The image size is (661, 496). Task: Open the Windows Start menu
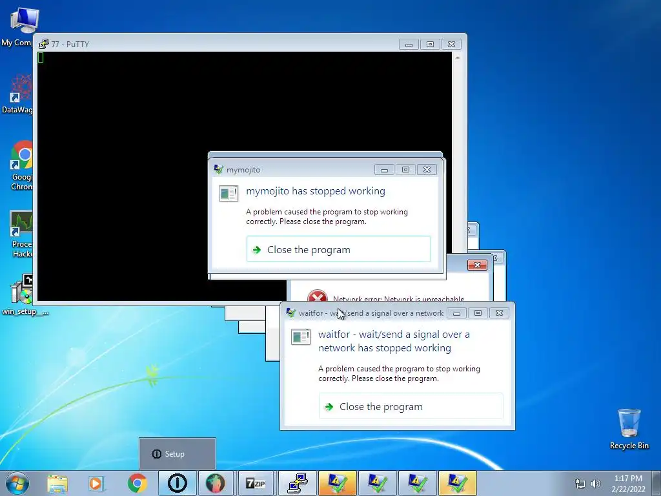tap(17, 483)
